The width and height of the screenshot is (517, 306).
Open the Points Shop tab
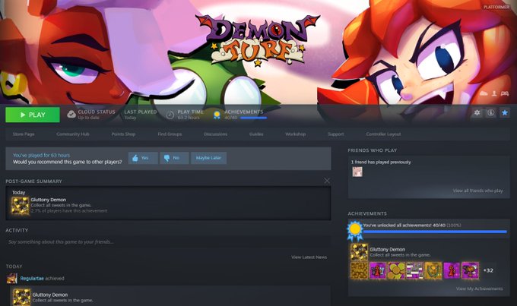point(123,134)
